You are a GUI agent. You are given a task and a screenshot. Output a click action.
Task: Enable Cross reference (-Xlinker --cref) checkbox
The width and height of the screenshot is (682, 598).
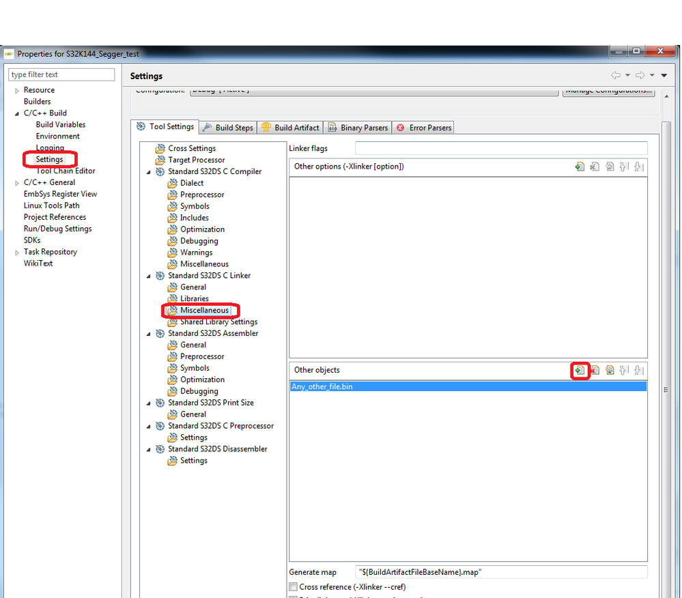click(x=294, y=586)
